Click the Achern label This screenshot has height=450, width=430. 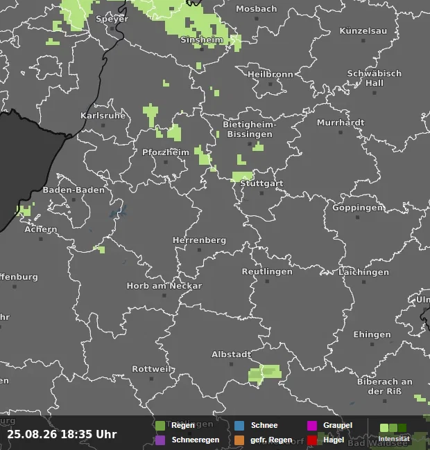point(40,229)
